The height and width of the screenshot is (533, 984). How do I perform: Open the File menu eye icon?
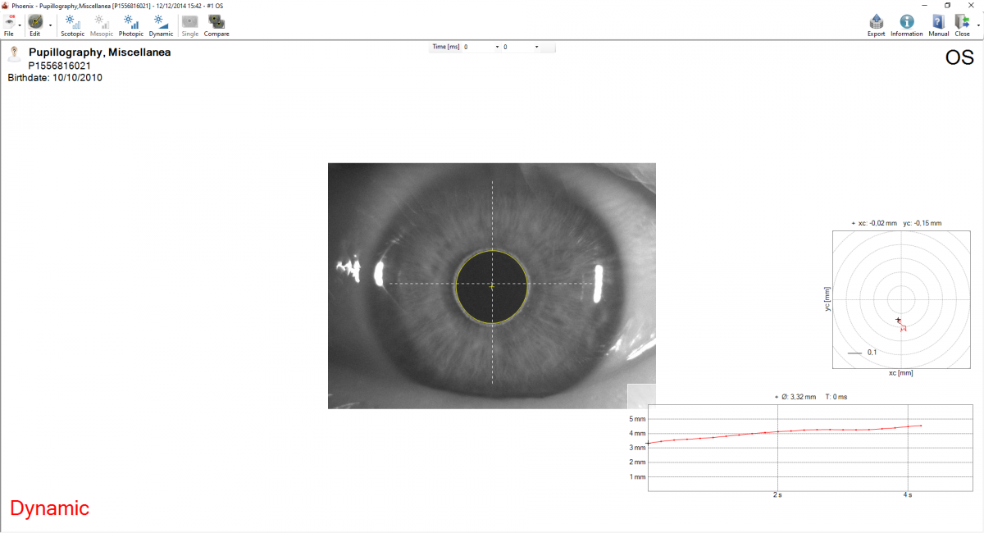pos(9,22)
